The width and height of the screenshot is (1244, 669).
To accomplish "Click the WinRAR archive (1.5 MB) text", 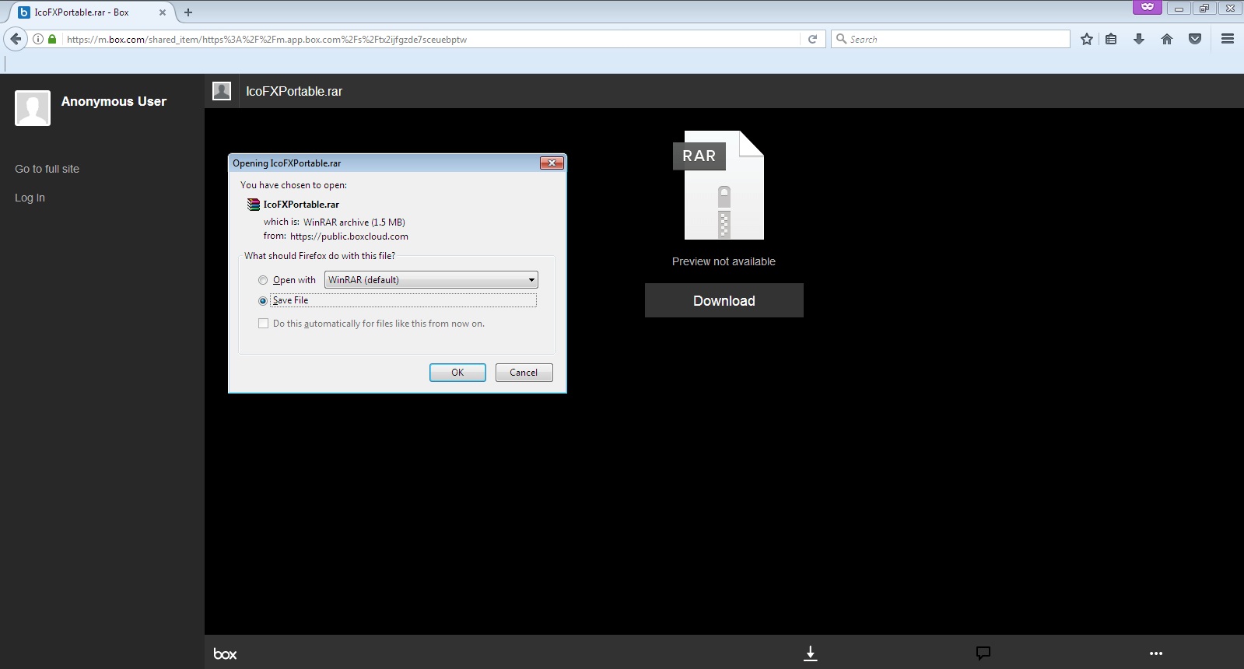I will tap(354, 222).
